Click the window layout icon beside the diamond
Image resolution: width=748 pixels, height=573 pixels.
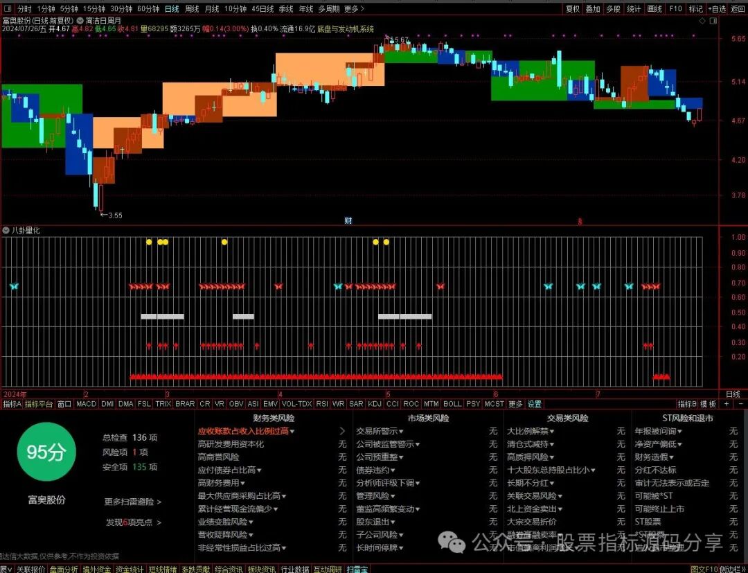tap(713, 21)
